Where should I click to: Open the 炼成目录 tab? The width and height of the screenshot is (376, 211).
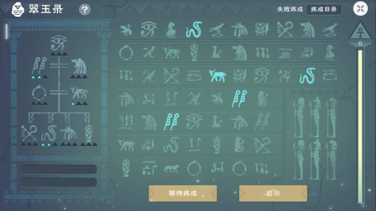324,9
